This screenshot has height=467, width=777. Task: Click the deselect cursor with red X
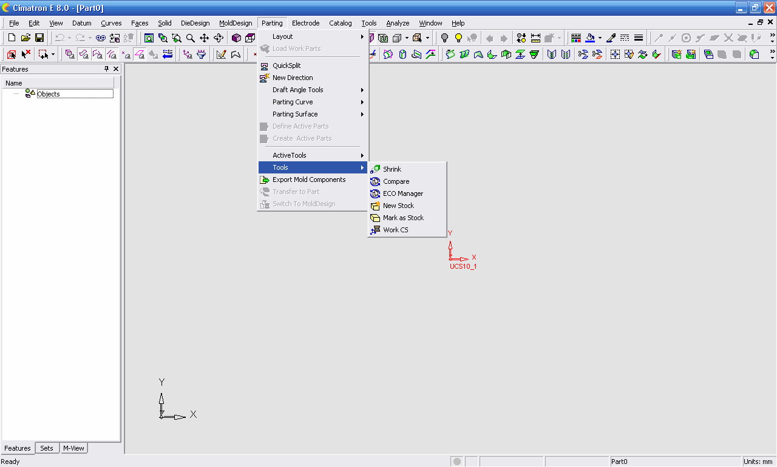coord(25,55)
